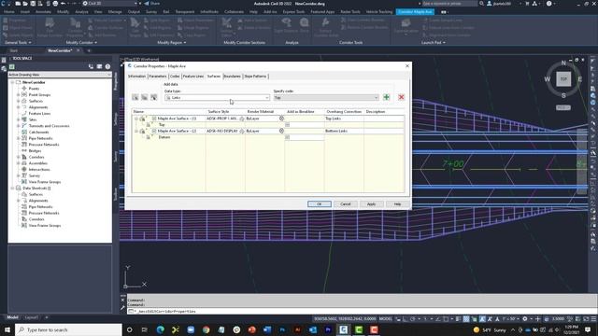Select Assemblies in the Prospector tree
This screenshot has width=598, height=336.
coord(38,163)
